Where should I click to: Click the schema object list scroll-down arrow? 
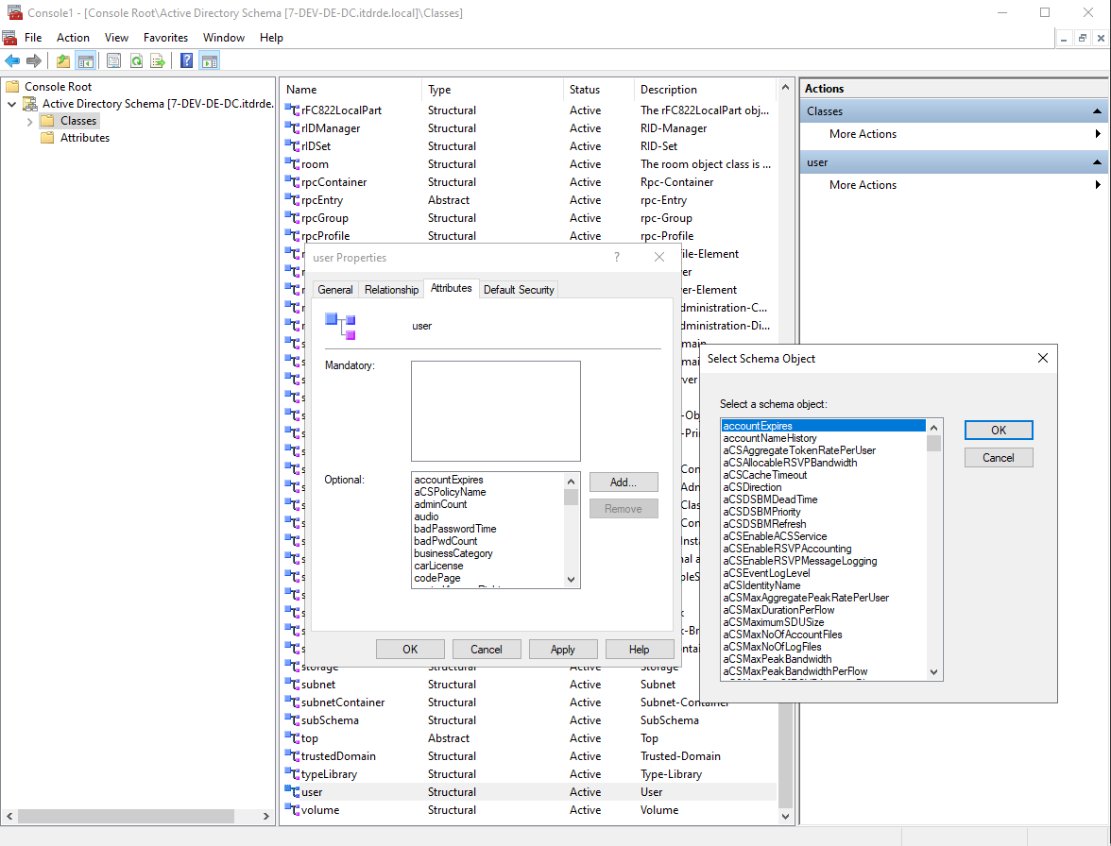[933, 672]
